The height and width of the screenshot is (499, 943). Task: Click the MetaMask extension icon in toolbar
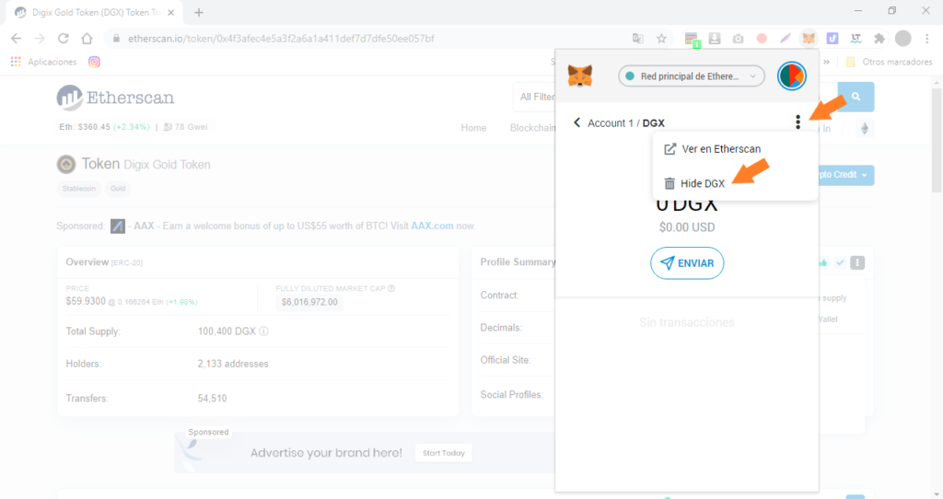click(809, 39)
